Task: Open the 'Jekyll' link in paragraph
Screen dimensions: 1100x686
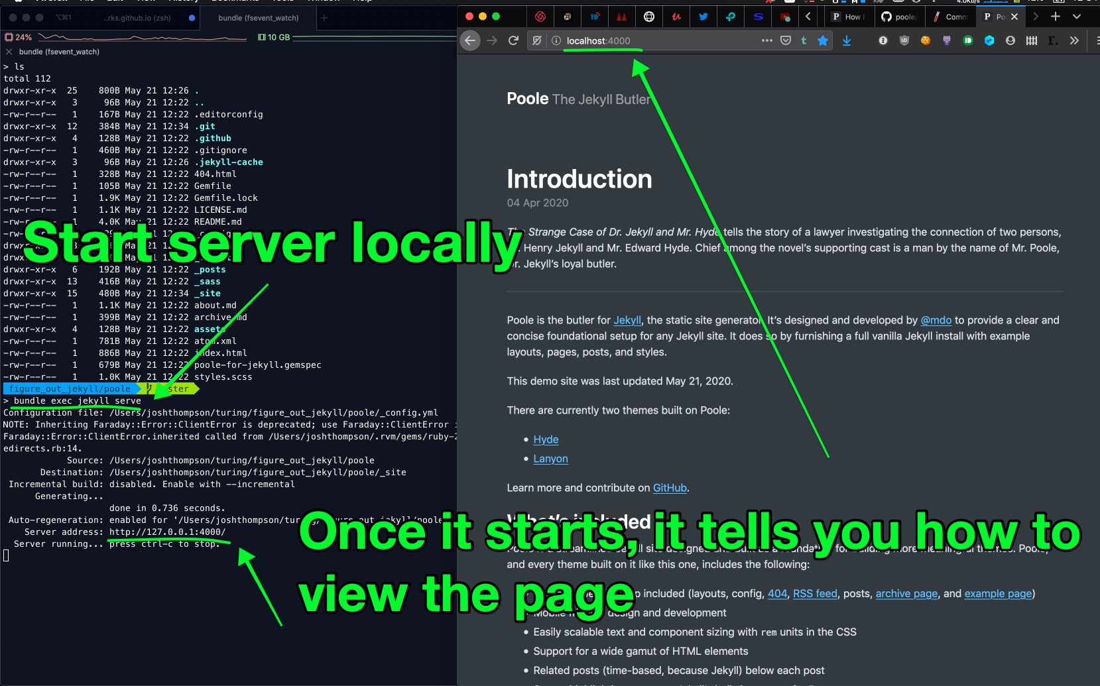Action: click(627, 320)
